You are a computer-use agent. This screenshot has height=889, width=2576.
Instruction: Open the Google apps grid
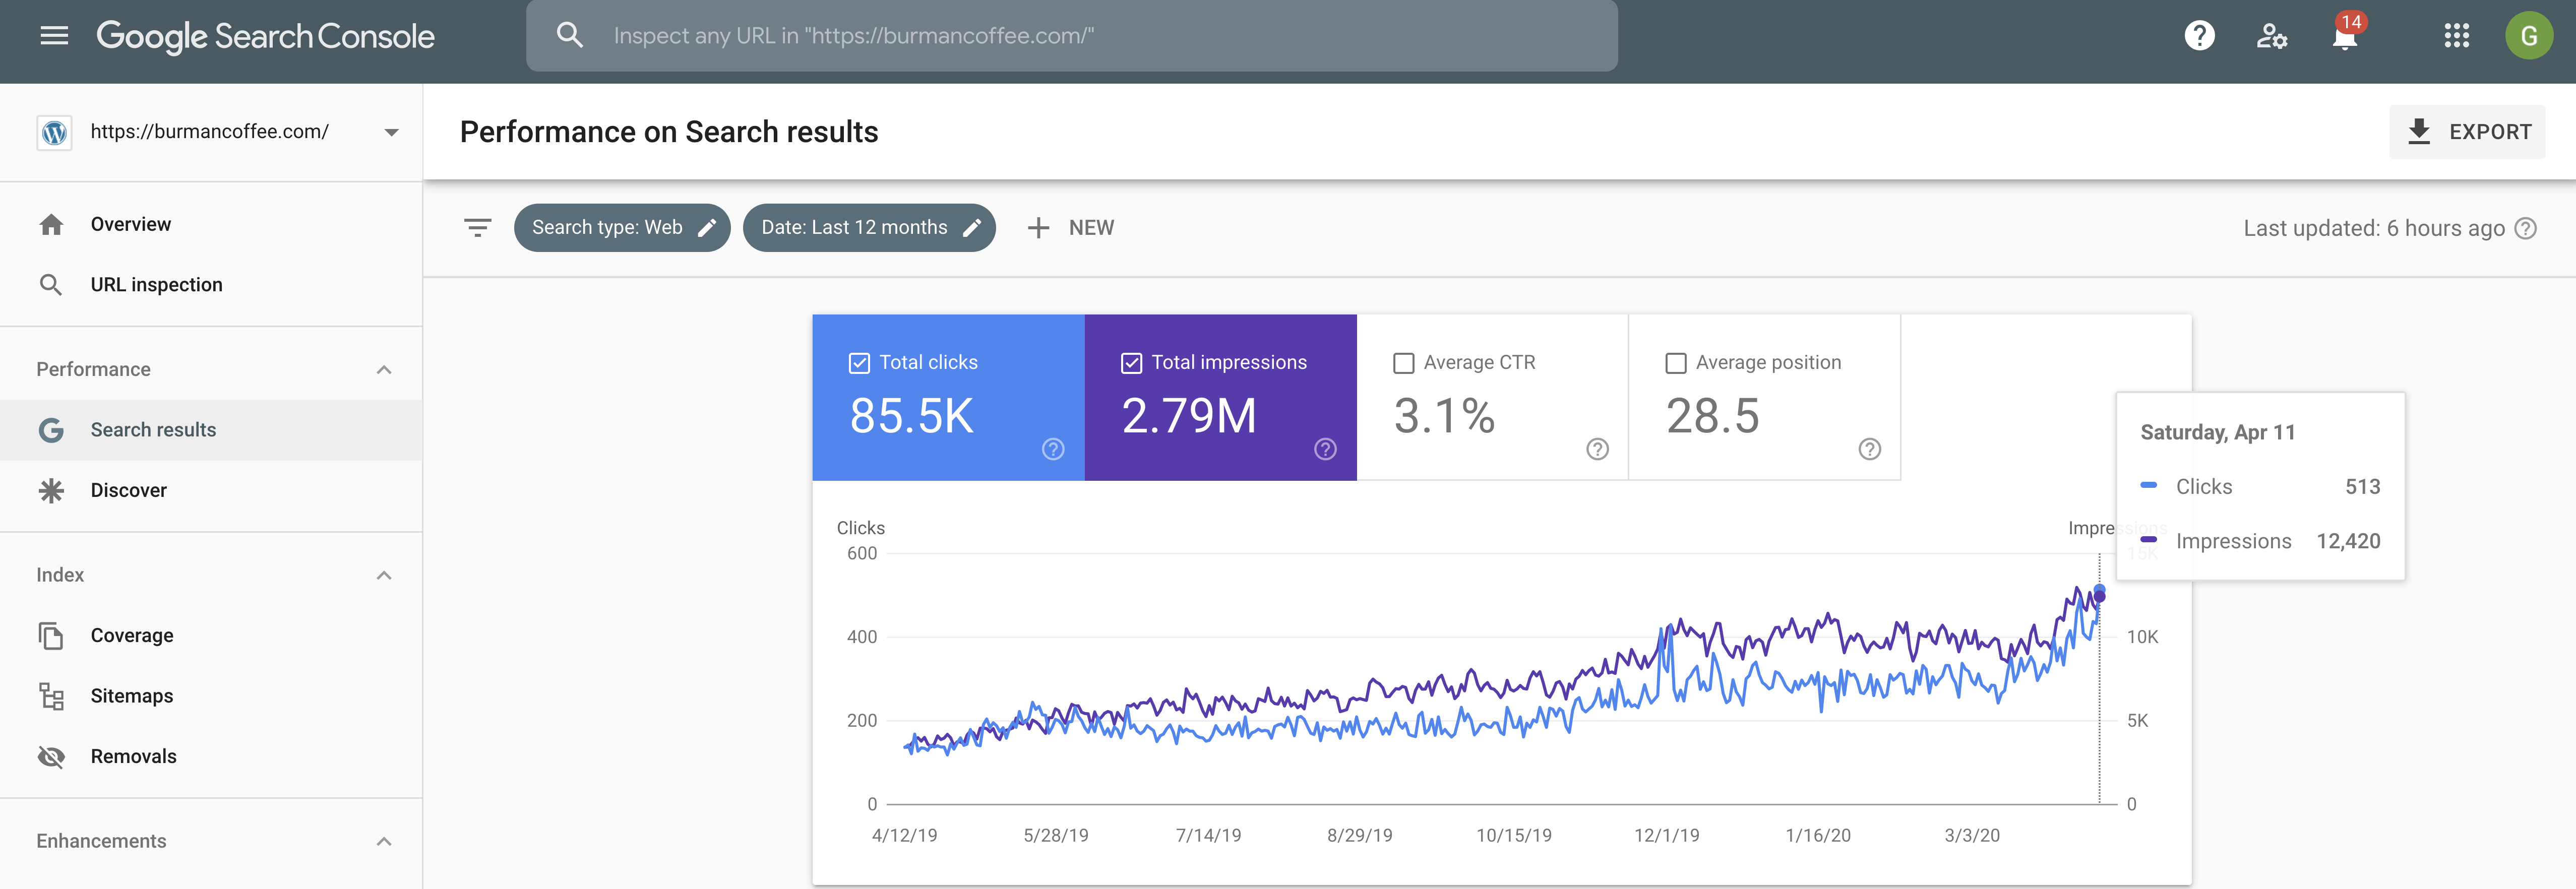2456,36
